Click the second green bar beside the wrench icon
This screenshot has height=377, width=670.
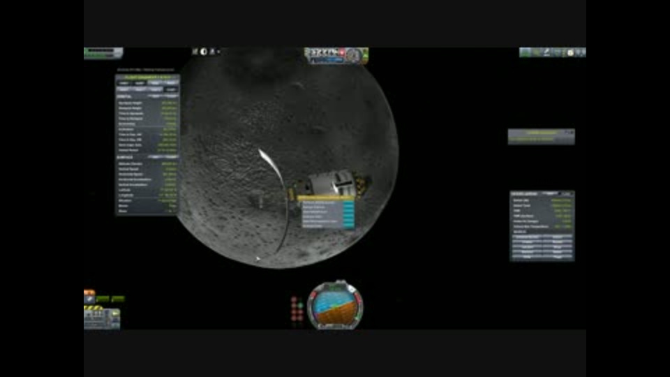point(118,299)
